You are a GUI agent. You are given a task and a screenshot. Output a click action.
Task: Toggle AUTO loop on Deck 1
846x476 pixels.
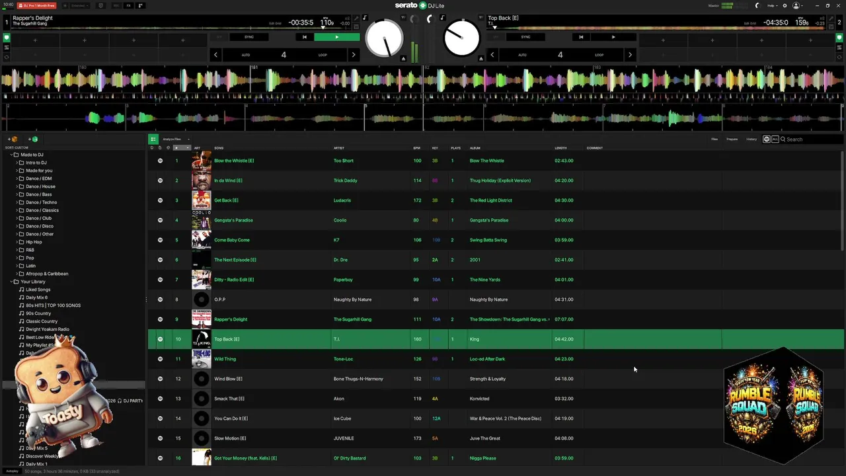[246, 55]
